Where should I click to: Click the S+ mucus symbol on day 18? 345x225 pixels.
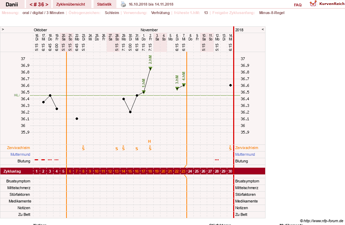tap(150, 148)
